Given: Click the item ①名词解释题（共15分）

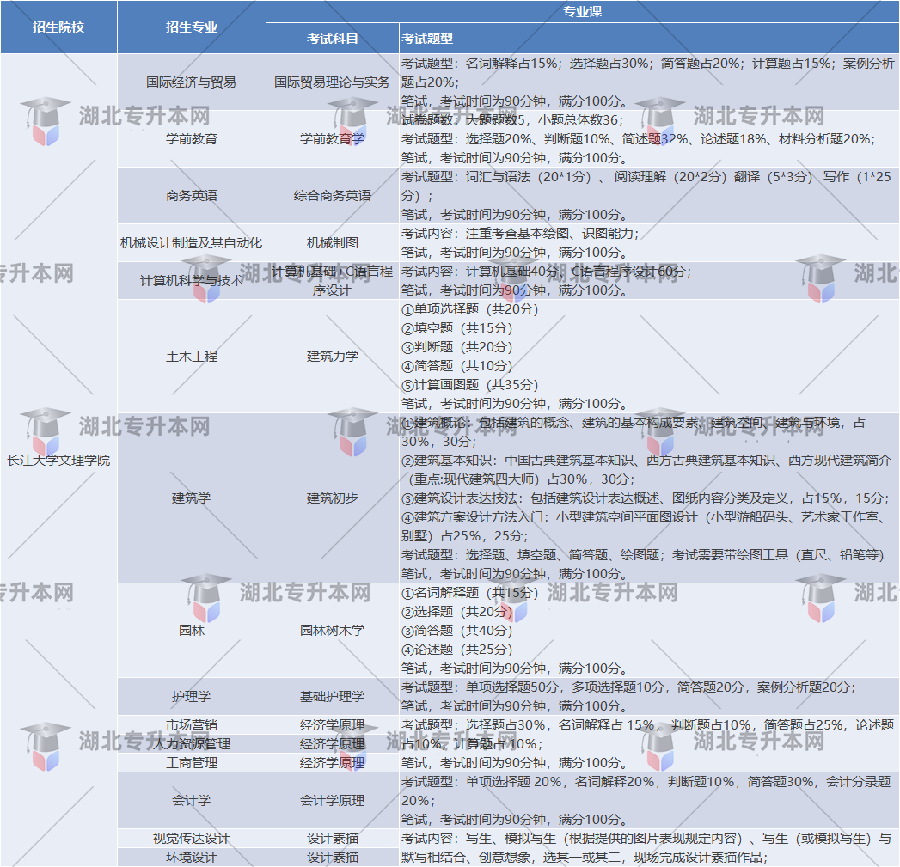Looking at the screenshot, I should 470,593.
